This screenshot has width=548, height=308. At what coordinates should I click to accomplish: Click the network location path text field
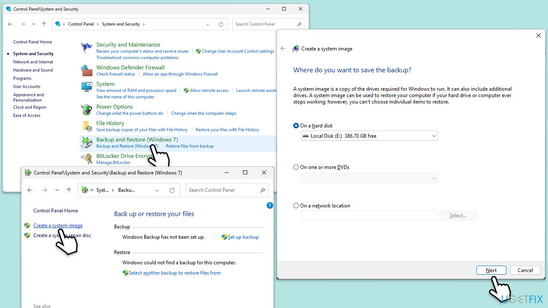click(369, 216)
